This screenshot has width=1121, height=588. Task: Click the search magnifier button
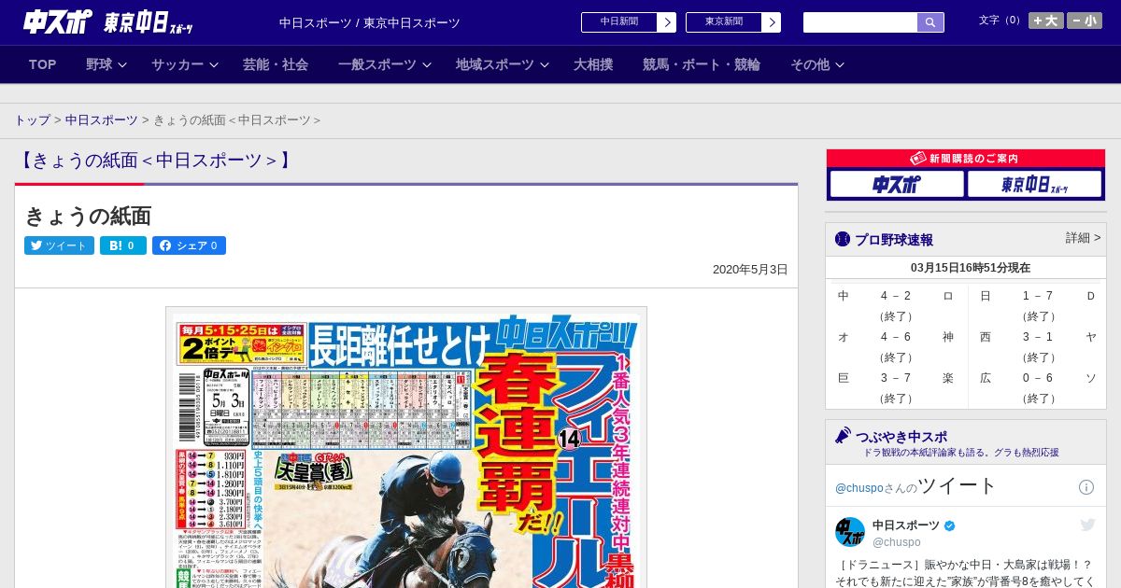point(930,22)
